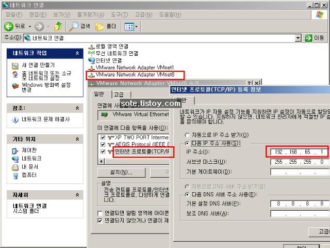Screen dimensions: 330x248
Task: Toggle the XP TWO PORT checkbox
Action: click(103, 137)
